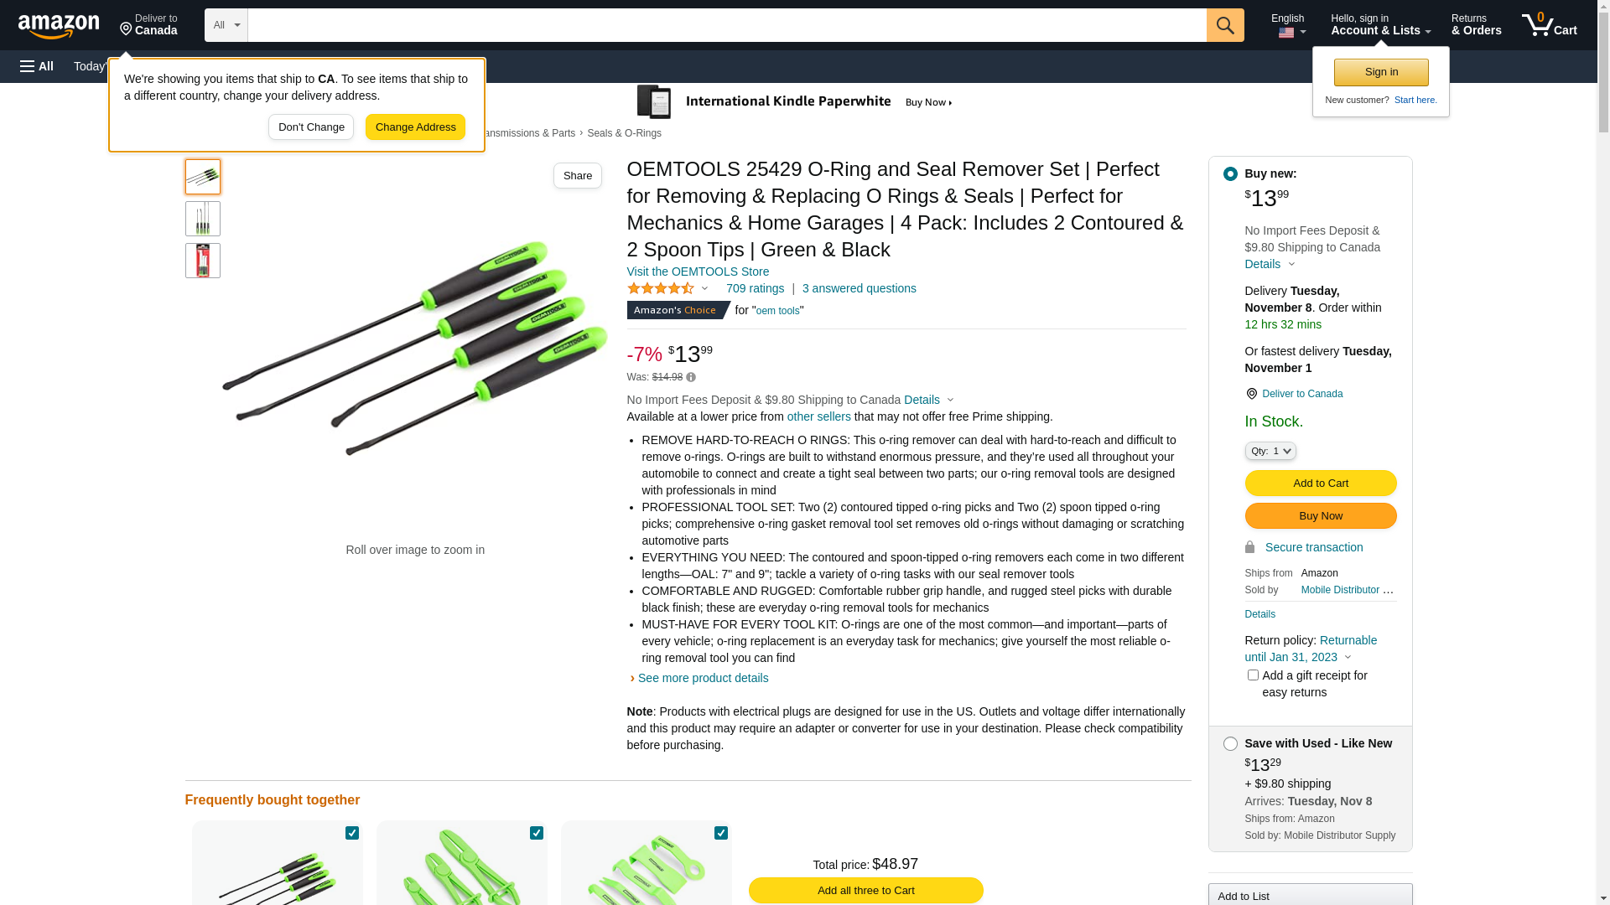Select the Buy new radio button

pyautogui.click(x=1230, y=174)
